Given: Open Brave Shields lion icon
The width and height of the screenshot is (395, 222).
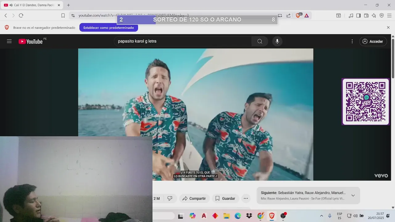Looking at the screenshot, I should [x=298, y=15].
